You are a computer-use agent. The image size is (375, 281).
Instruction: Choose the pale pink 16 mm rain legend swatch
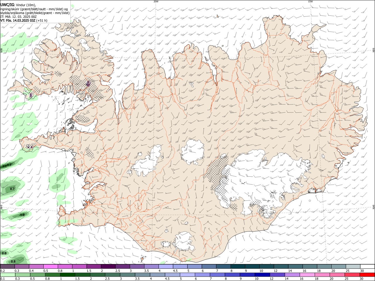[307, 275]
